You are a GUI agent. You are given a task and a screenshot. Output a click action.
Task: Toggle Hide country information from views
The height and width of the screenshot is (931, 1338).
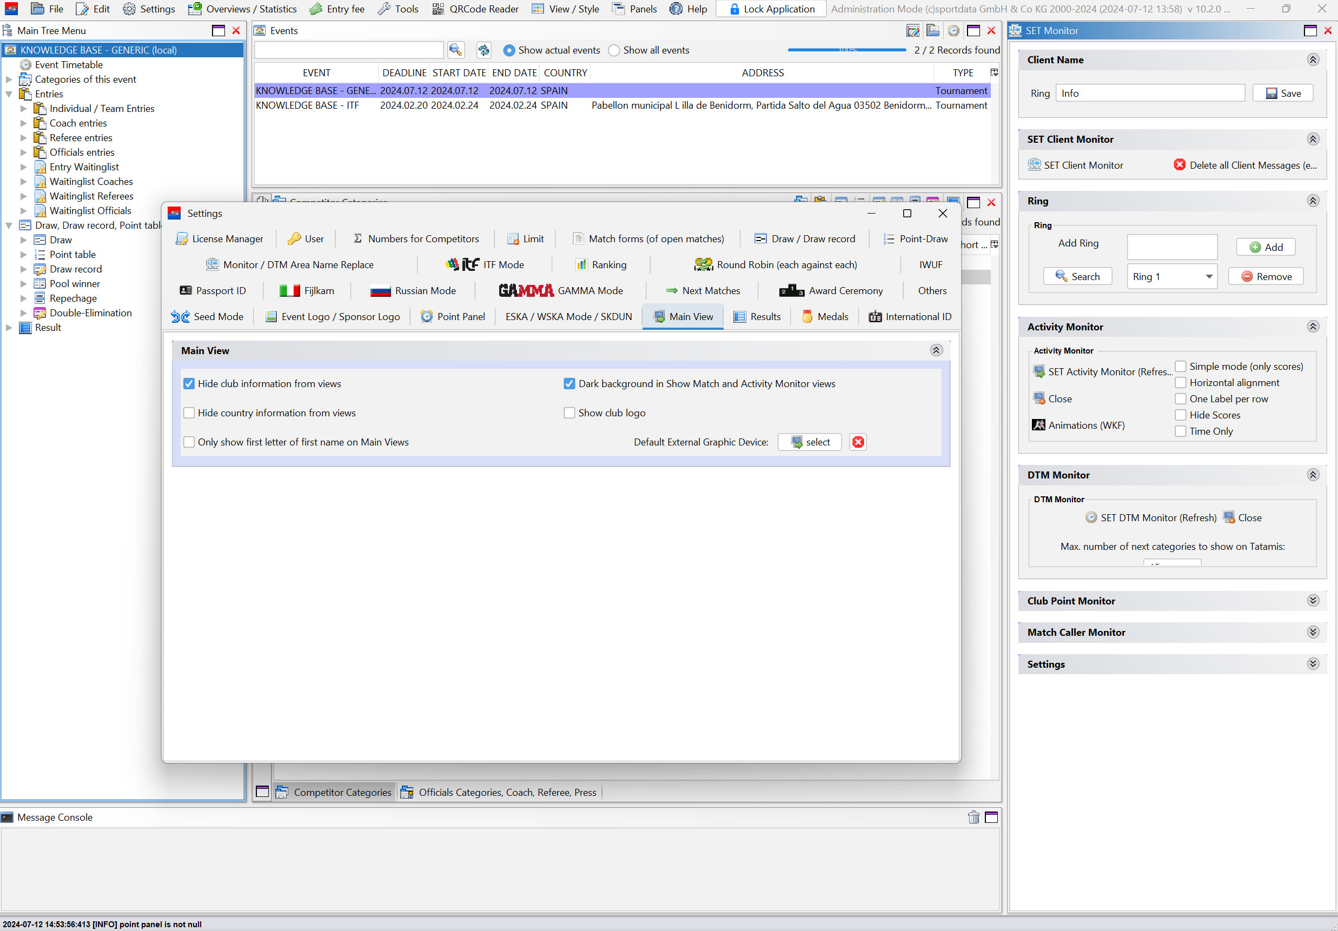coord(189,413)
